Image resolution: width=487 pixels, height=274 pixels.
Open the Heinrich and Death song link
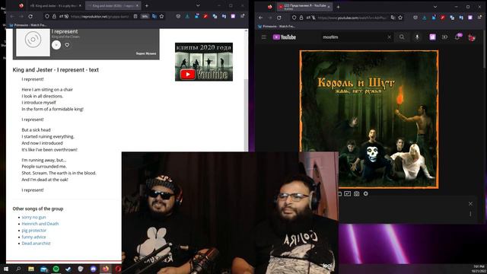click(x=40, y=224)
